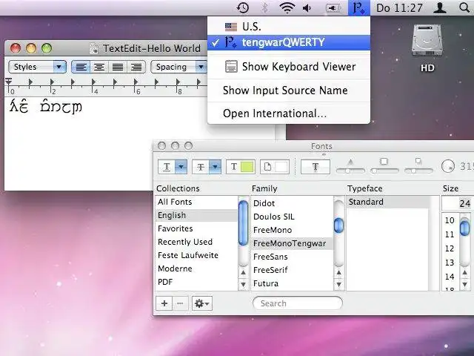Screen dimensions: 474x356
Task: Select FreeSans font family
Action: [x=292, y=257]
